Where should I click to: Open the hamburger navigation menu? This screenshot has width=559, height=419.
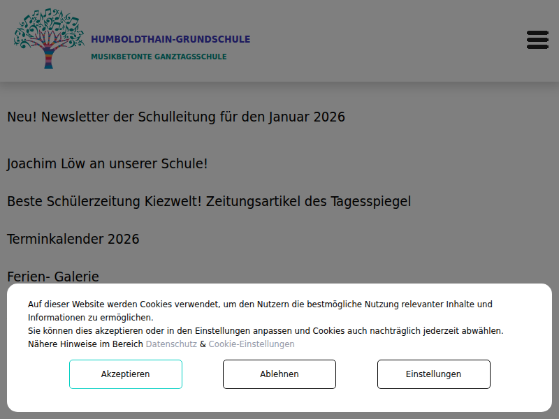coord(537,40)
